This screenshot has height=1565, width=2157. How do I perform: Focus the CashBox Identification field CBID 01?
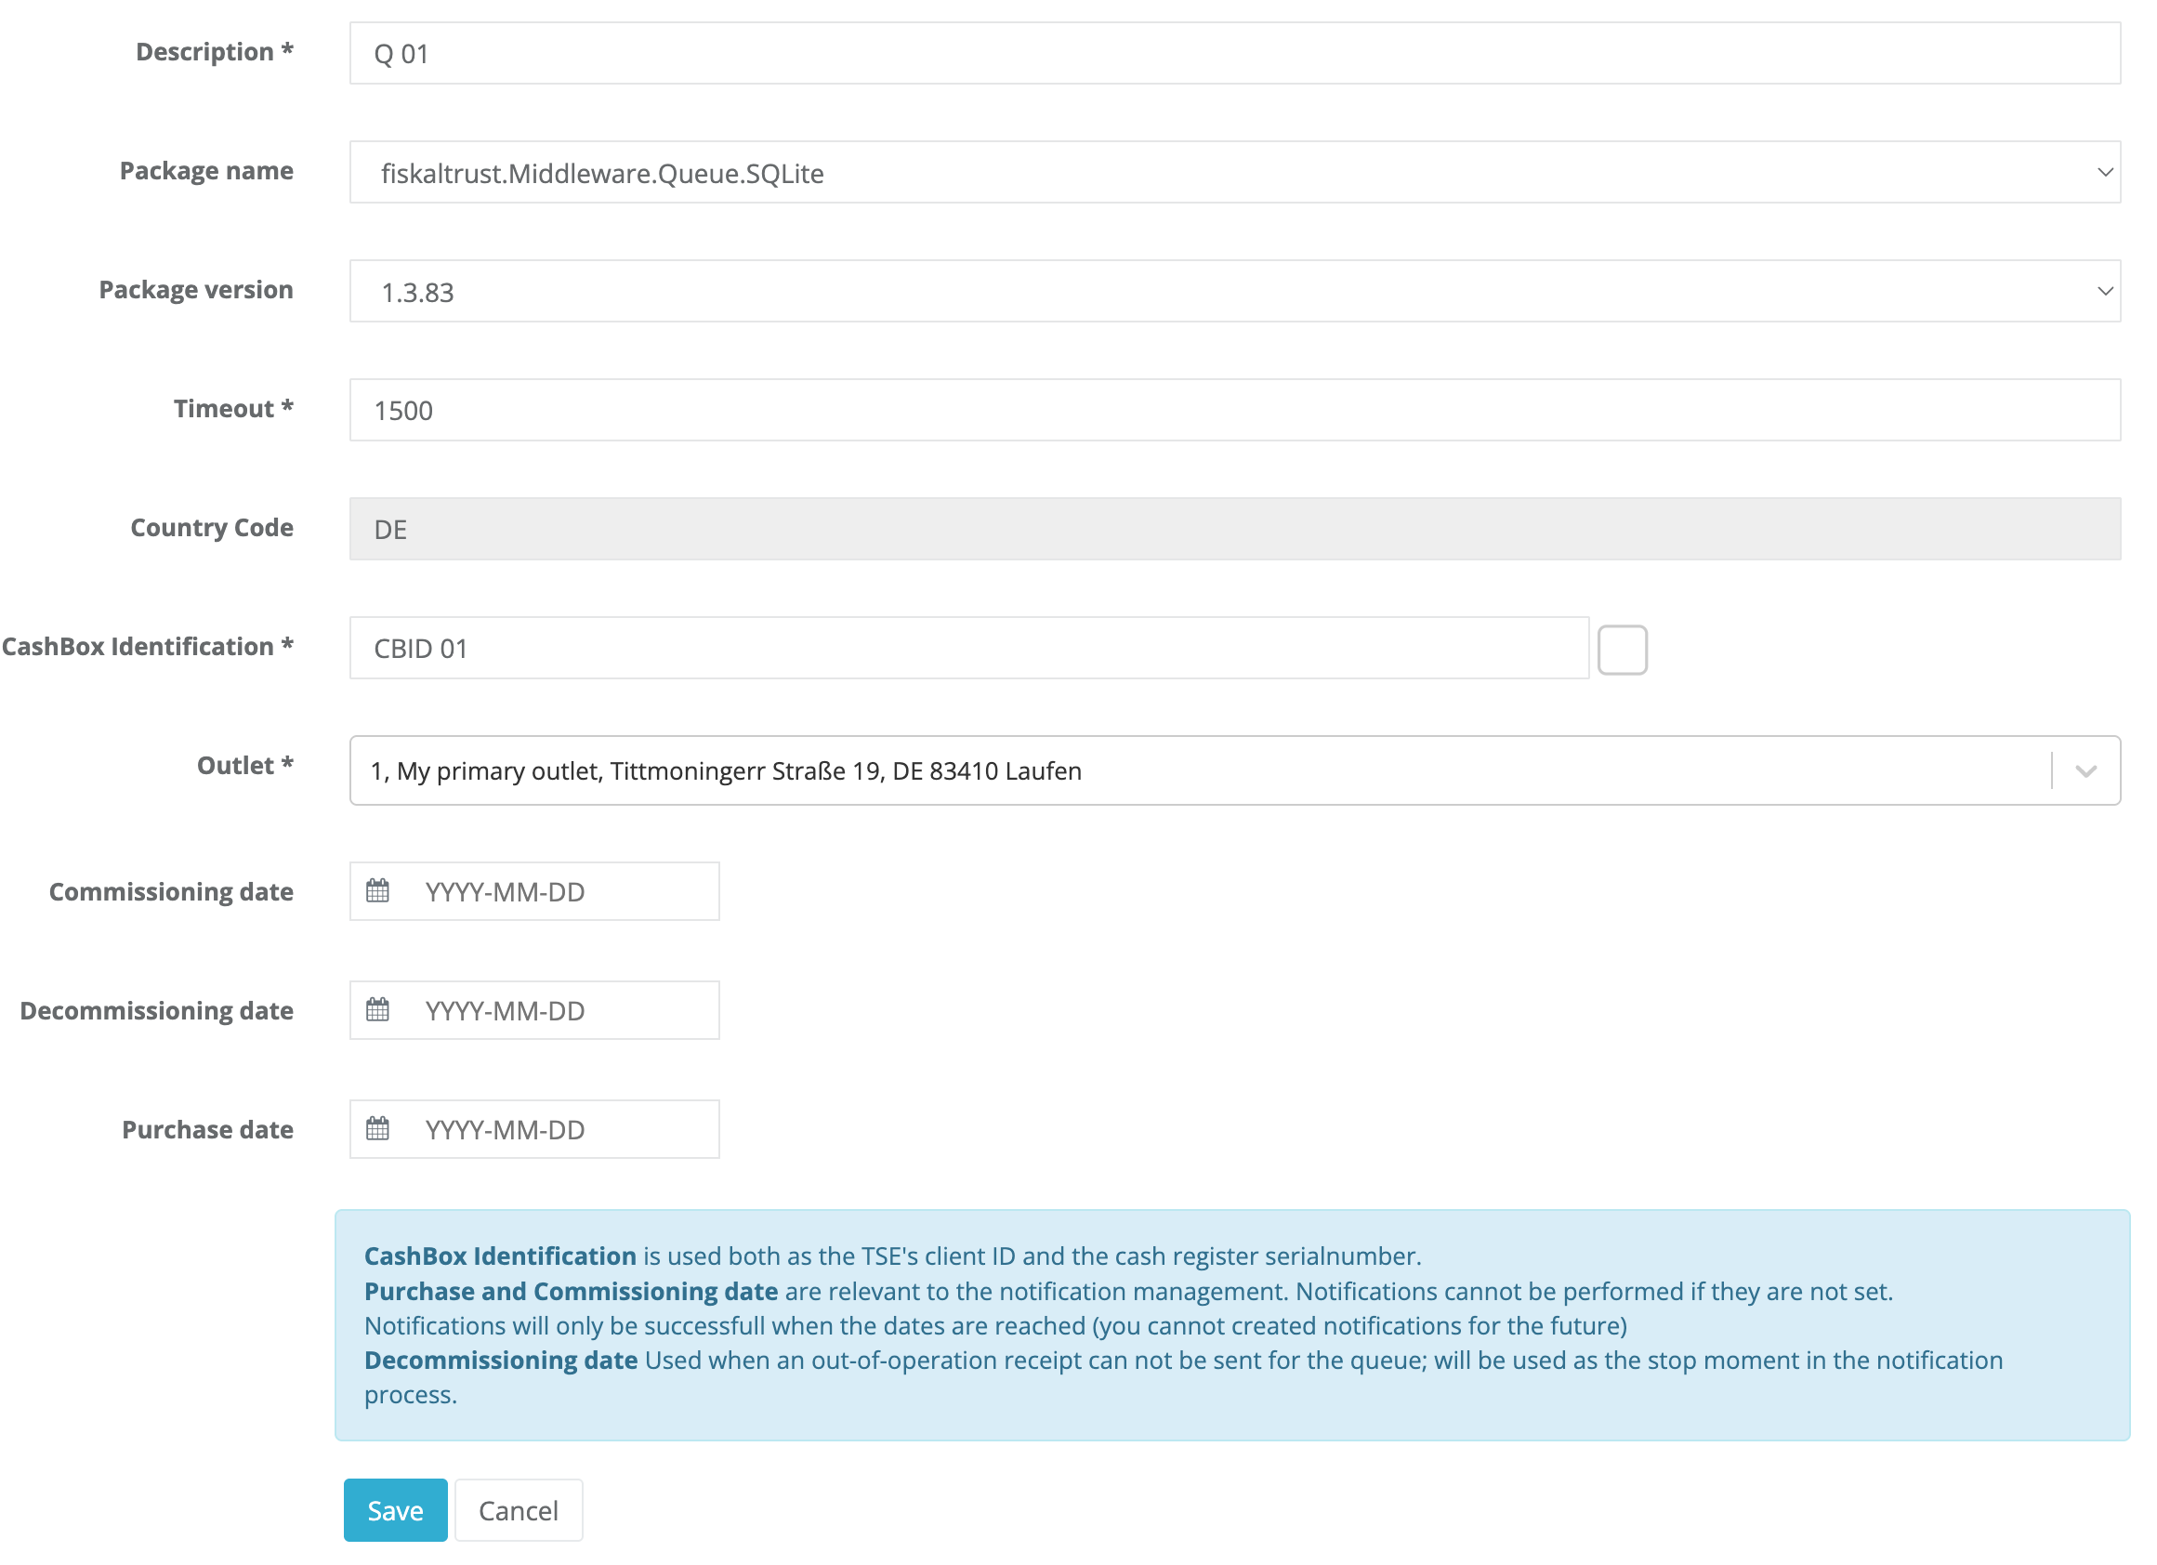(969, 648)
